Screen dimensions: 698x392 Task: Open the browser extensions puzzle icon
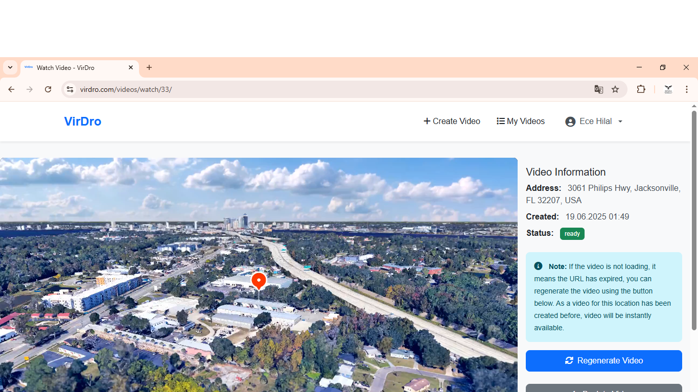coord(641,89)
